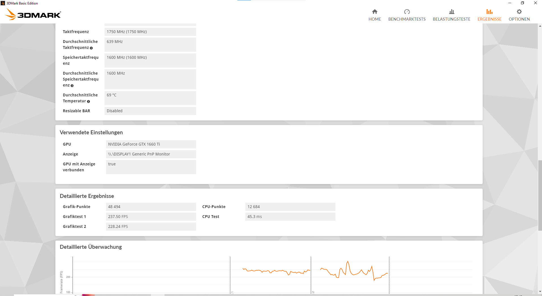Show info for Durchschnittliche Speichertaktfrequenz
Viewport: 542px width, 296px height.
(x=72, y=86)
